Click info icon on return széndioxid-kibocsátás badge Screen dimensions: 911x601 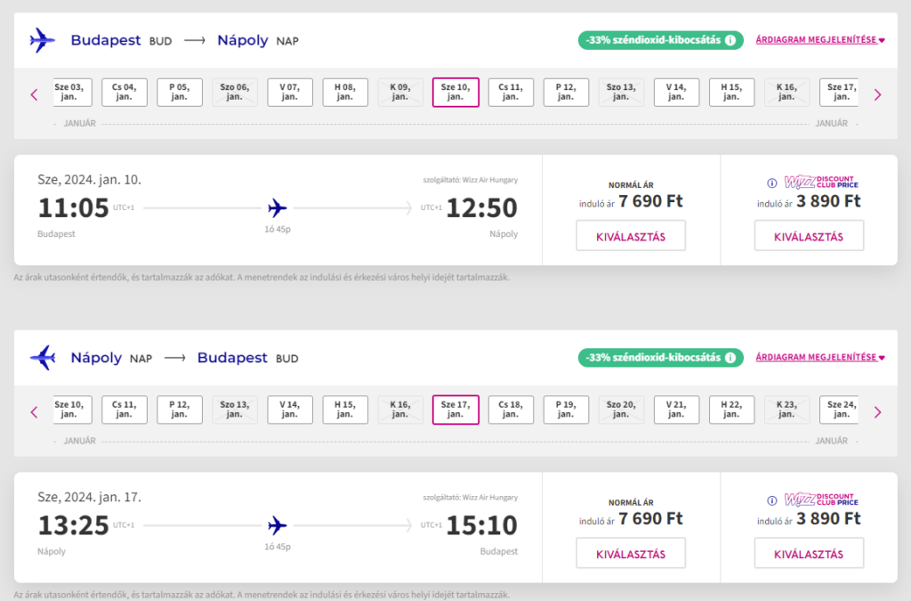pyautogui.click(x=730, y=358)
